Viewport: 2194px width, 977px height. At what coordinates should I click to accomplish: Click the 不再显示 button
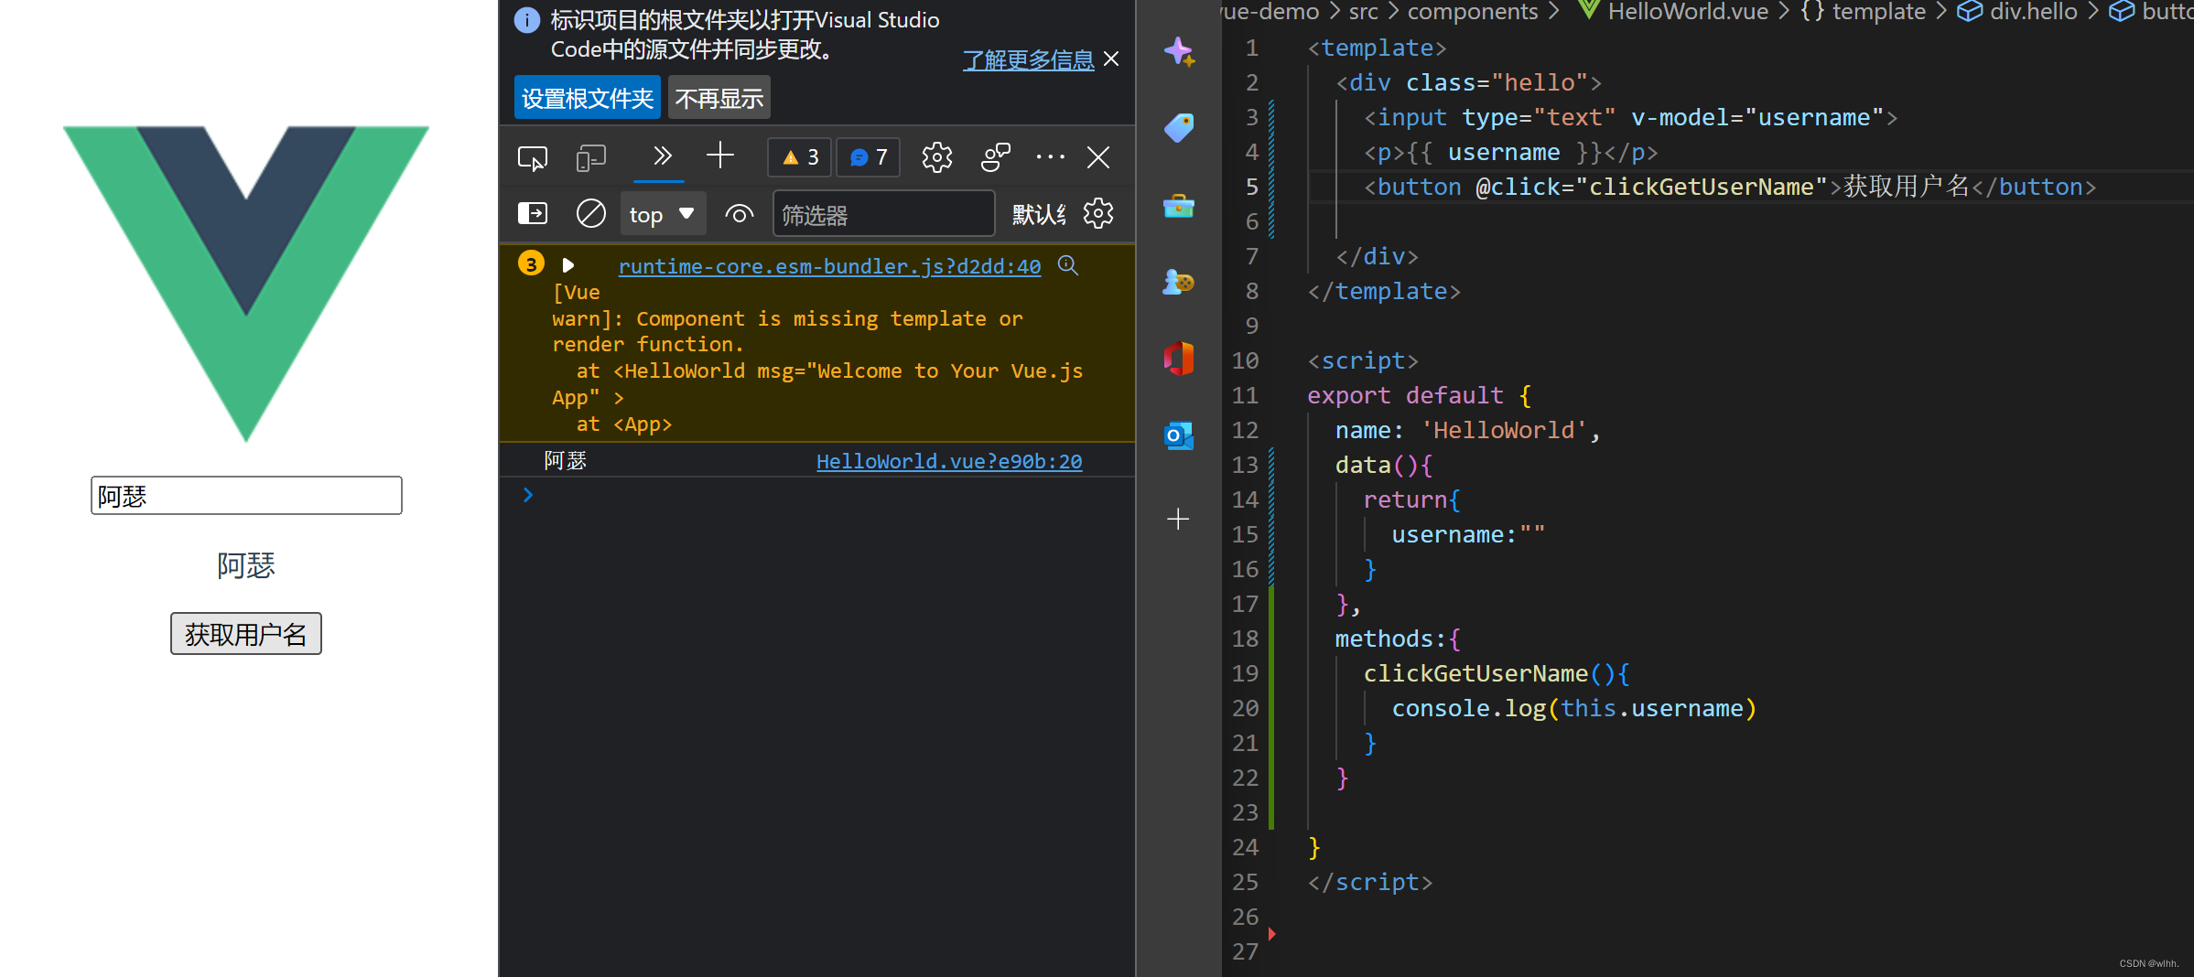tap(719, 98)
